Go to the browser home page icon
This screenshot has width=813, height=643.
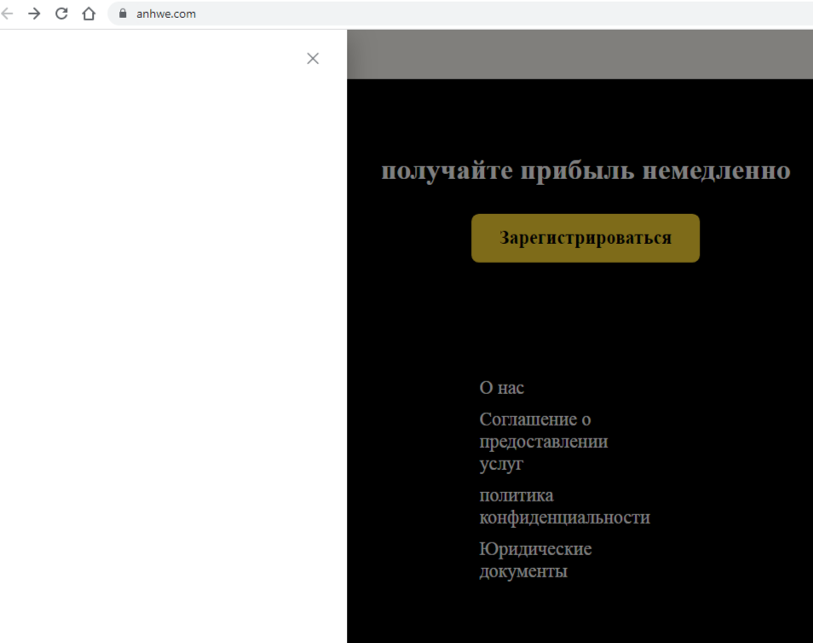point(89,14)
